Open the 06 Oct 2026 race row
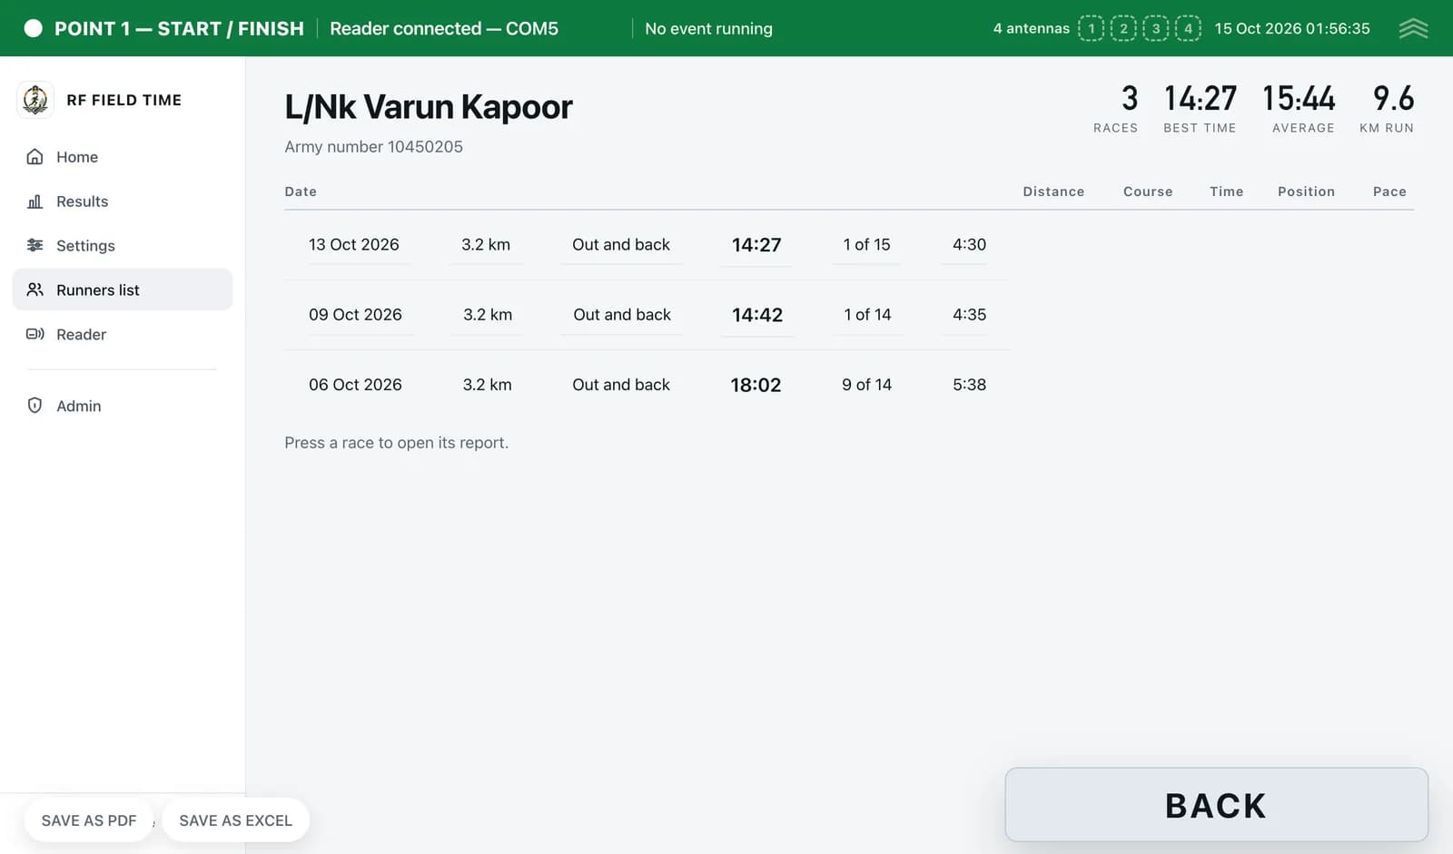Image resolution: width=1453 pixels, height=854 pixels. pyautogui.click(x=647, y=385)
